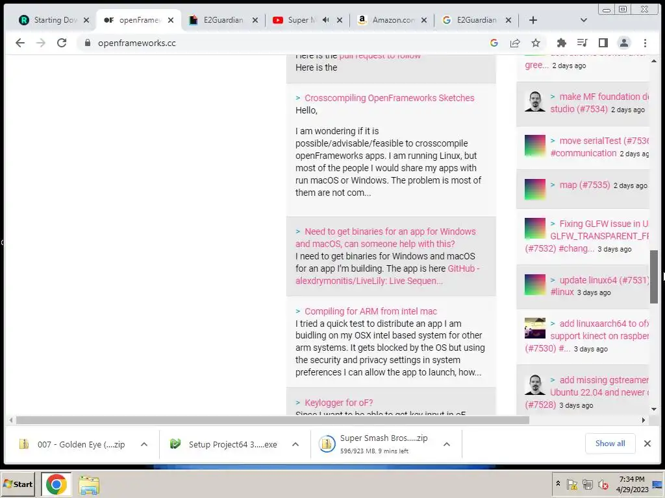Image resolution: width=665 pixels, height=498 pixels.
Task: Expand options for Setup Project64 download
Action: coord(295,444)
